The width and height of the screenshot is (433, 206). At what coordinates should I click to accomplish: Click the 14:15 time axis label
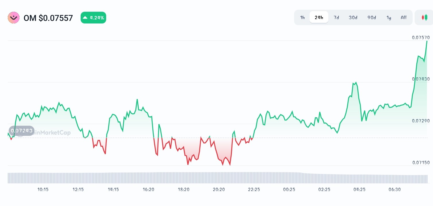(x=113, y=189)
